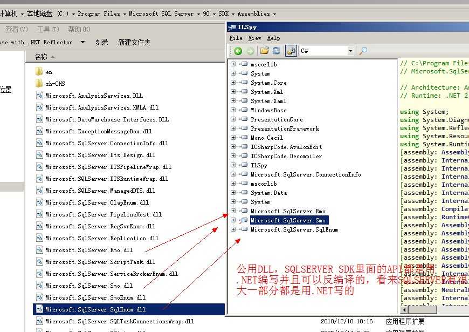Click Program Files in the address bar
This screenshot has height=332, width=469.
(99, 14)
